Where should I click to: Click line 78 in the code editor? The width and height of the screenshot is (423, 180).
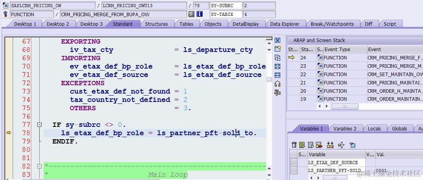pyautogui.click(x=155, y=133)
